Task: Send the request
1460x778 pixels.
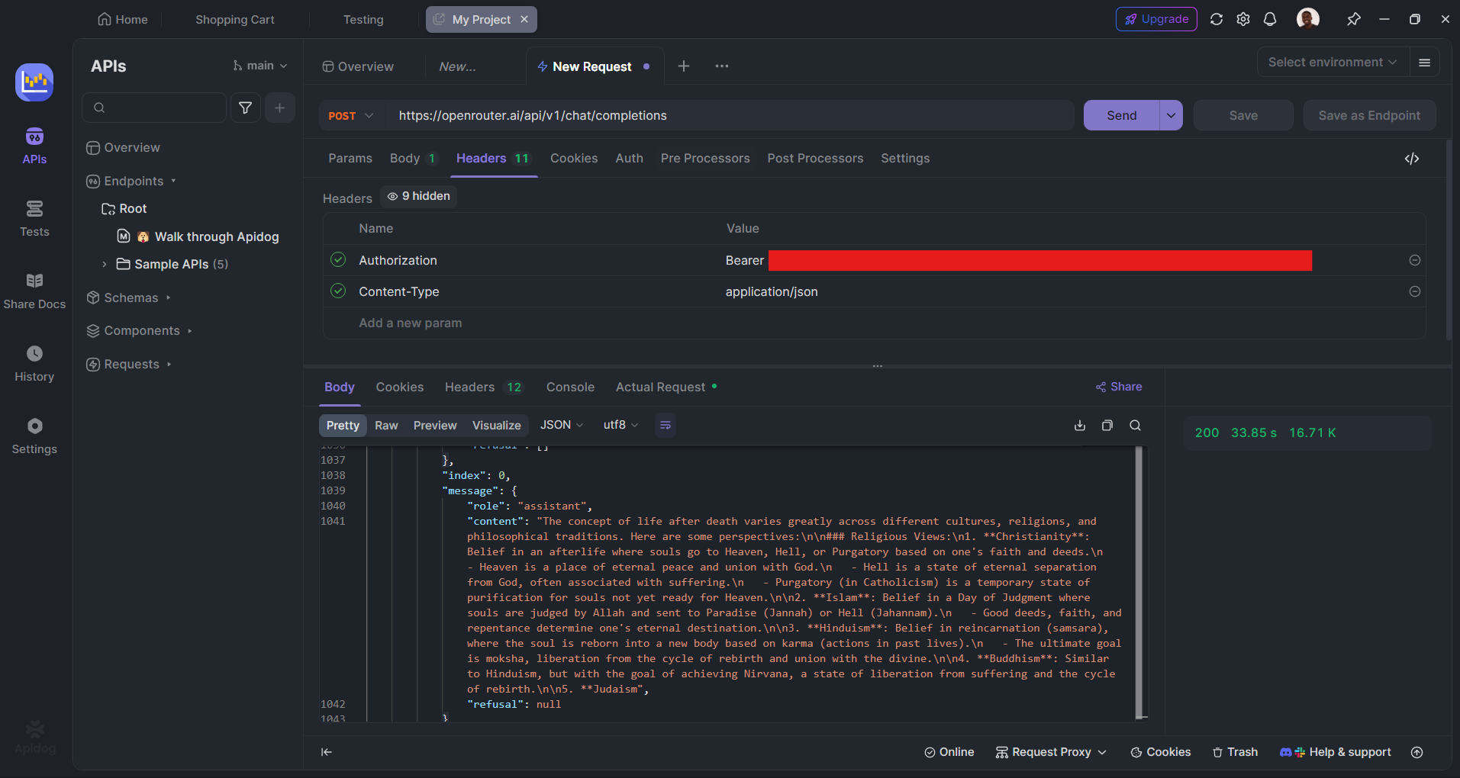Action: (1122, 115)
